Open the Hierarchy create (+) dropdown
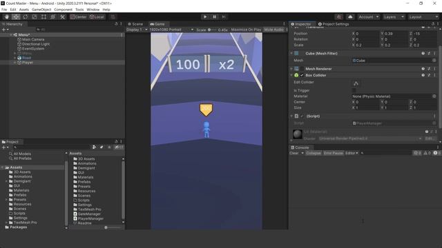This screenshot has width=442, height=248. point(5,29)
